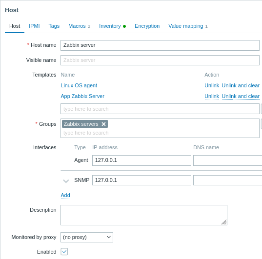Click the SNMP DNS name field

point(227,180)
